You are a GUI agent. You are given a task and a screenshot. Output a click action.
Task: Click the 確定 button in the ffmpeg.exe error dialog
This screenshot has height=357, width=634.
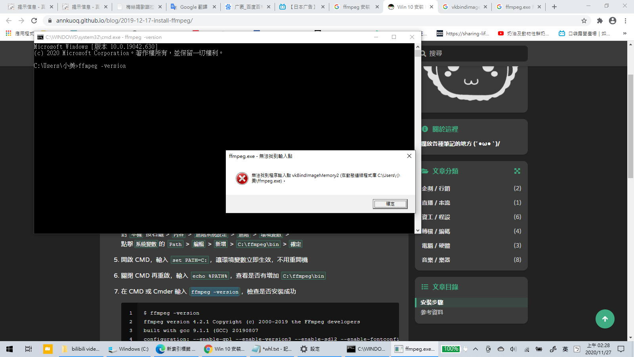click(x=390, y=204)
